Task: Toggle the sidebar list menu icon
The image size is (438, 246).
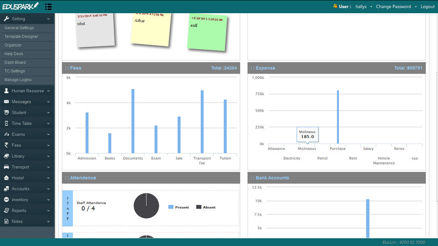Action: click(x=48, y=7)
